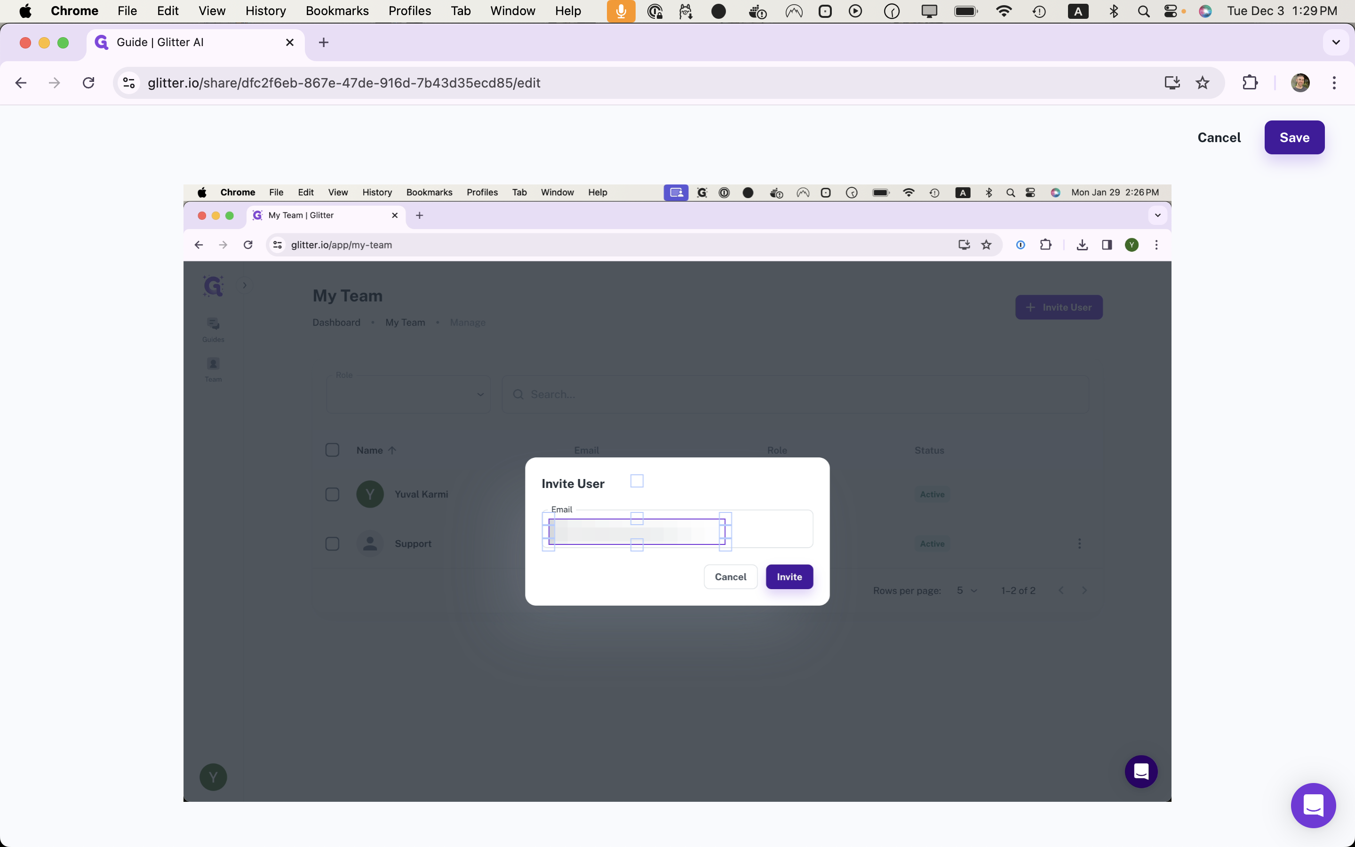1355x847 pixels.
Task: Click the three-dot menu on the Support row
Action: [x=1079, y=543]
